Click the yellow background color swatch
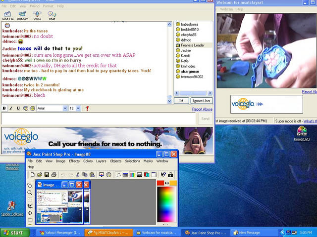The image size is (317, 237). pos(173,183)
